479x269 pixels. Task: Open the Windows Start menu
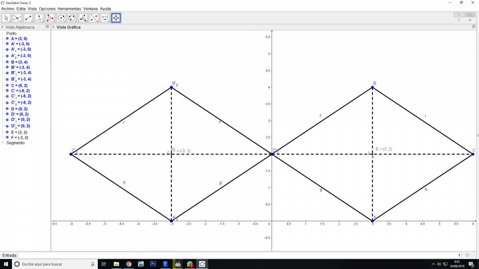(x=6, y=264)
